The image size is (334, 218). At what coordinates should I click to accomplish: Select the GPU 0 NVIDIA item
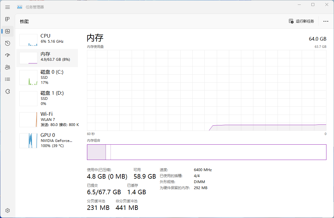pos(47,141)
